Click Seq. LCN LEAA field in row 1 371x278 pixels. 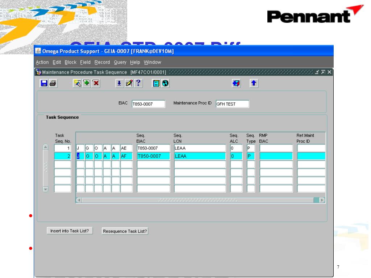point(200,148)
